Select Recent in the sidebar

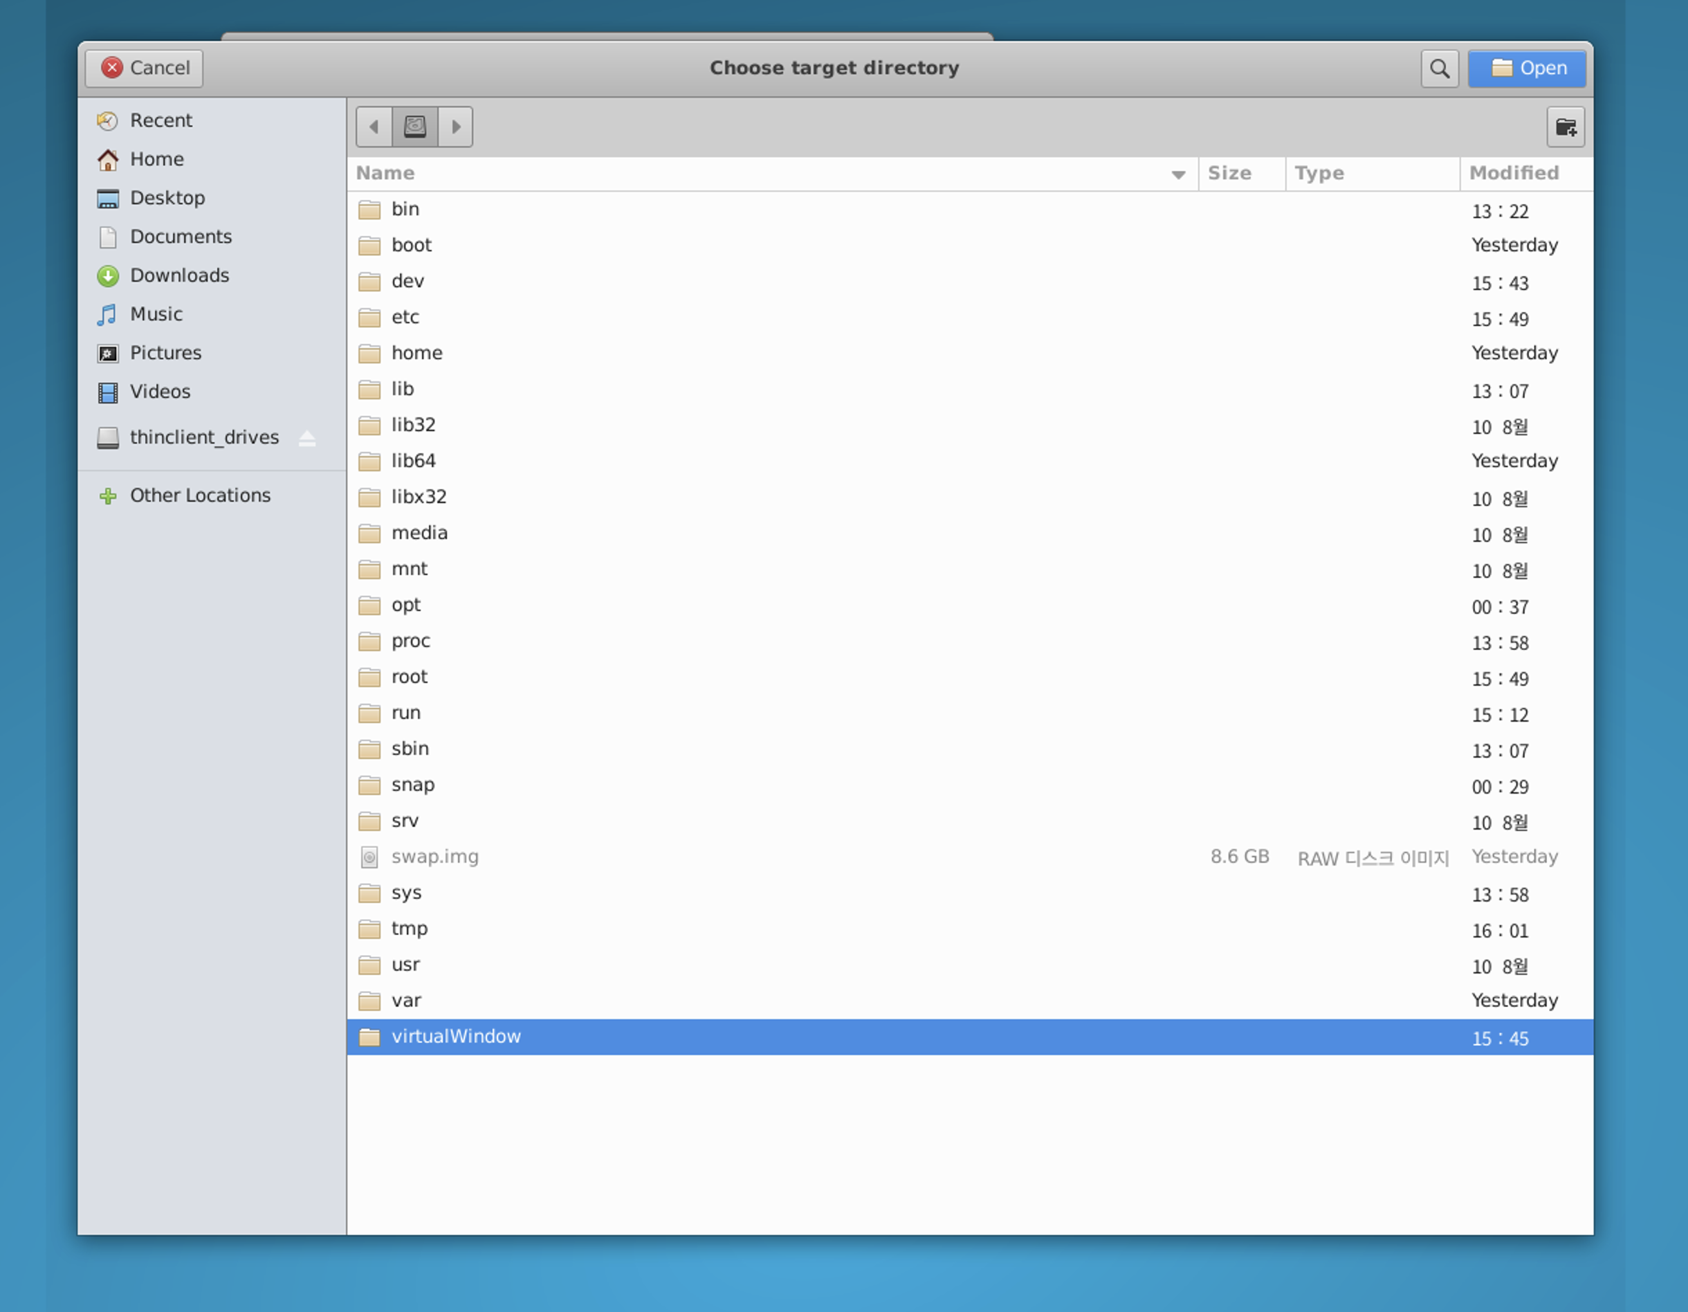click(x=160, y=120)
